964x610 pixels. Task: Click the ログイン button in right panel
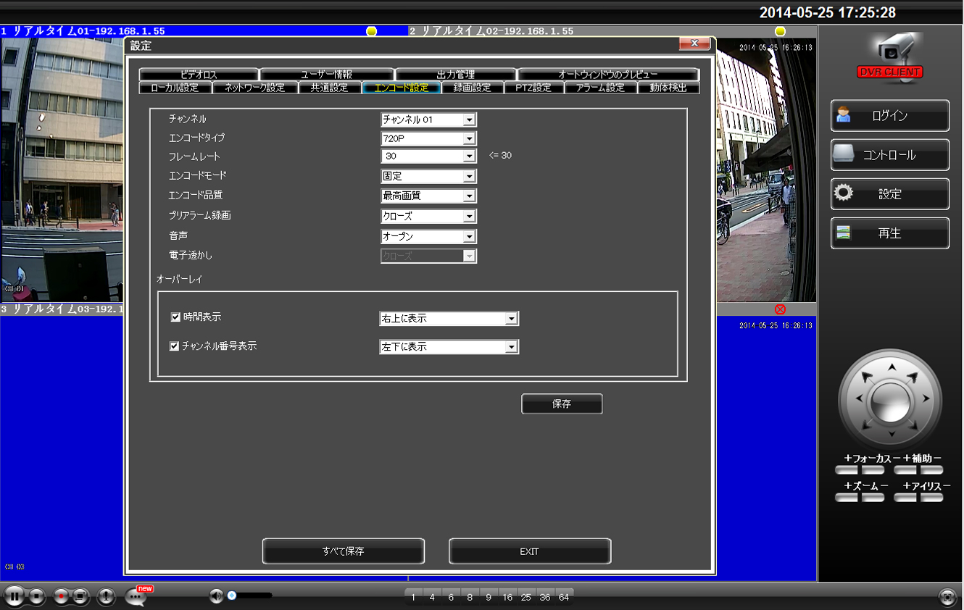(890, 116)
